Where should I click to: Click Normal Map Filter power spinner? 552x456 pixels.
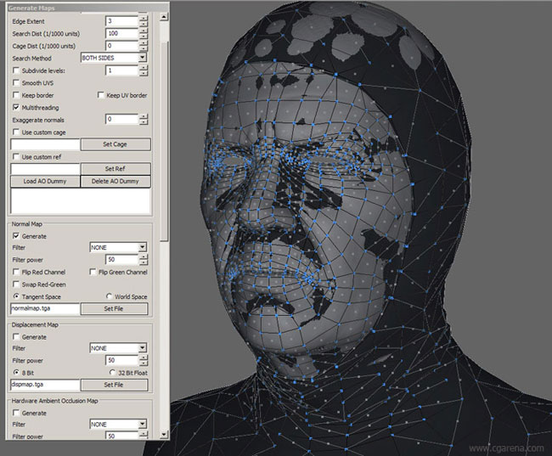(144, 260)
